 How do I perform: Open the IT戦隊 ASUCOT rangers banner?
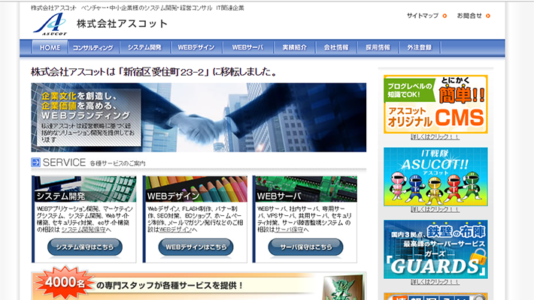coord(435,177)
